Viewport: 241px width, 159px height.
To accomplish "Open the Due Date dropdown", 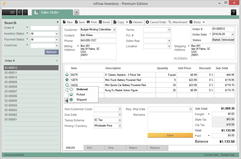I will click(120, 115).
